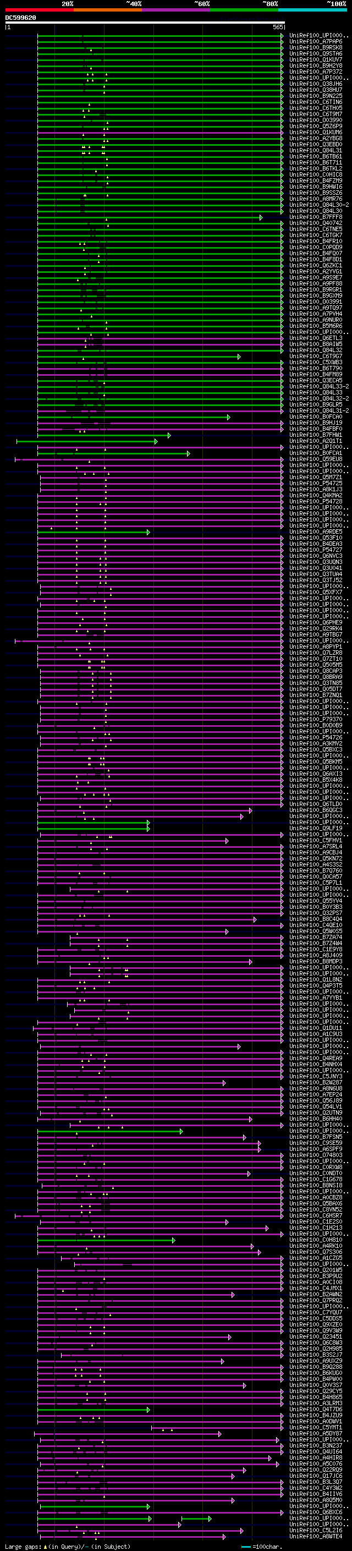Image resolution: width=352 pixels, height=1551 pixels.
Task: Click the white query sequence bar
Action: pyautogui.click(x=145, y=23)
